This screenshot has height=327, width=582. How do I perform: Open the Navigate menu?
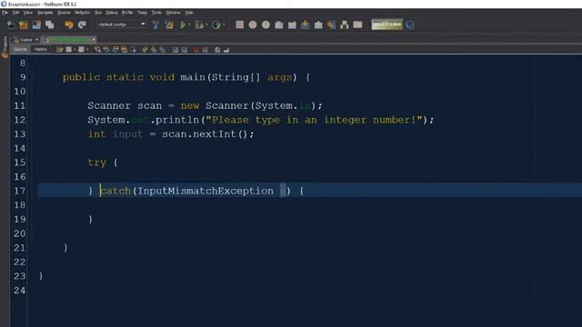[45, 13]
